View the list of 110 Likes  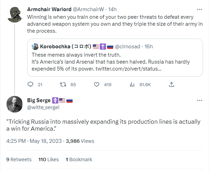48,159
